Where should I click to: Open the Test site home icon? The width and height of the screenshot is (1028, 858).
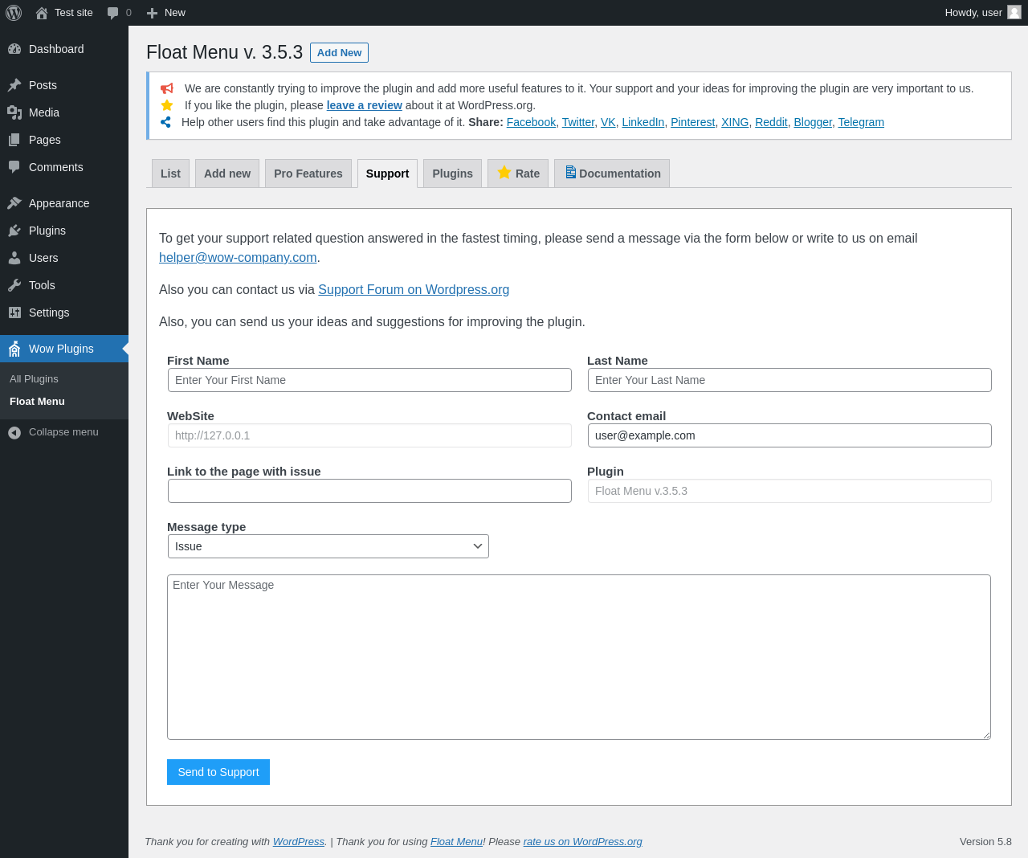point(42,13)
